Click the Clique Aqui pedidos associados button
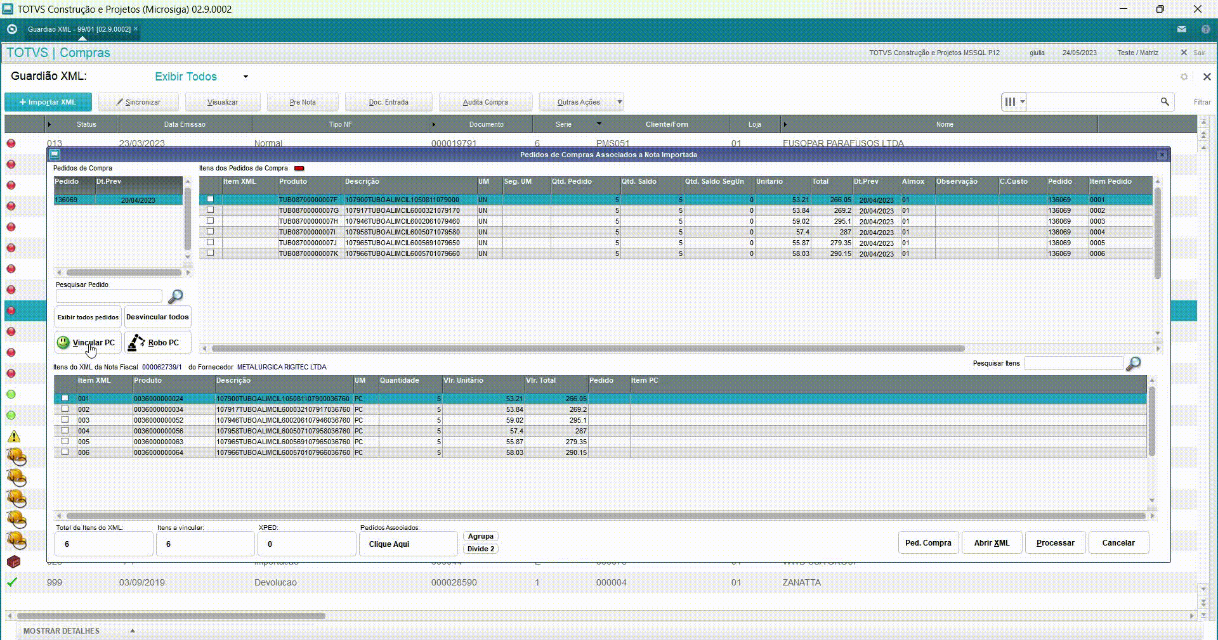 [x=408, y=544]
